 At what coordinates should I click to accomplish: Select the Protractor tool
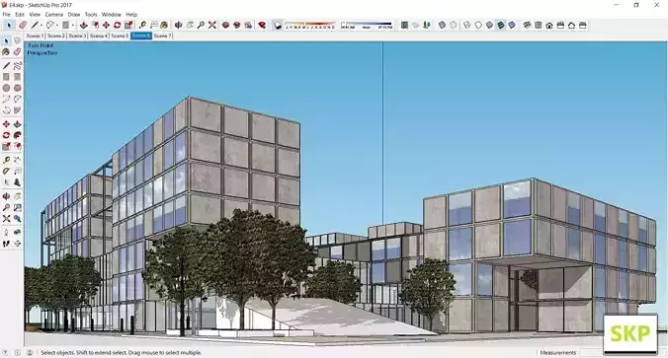click(x=6, y=171)
